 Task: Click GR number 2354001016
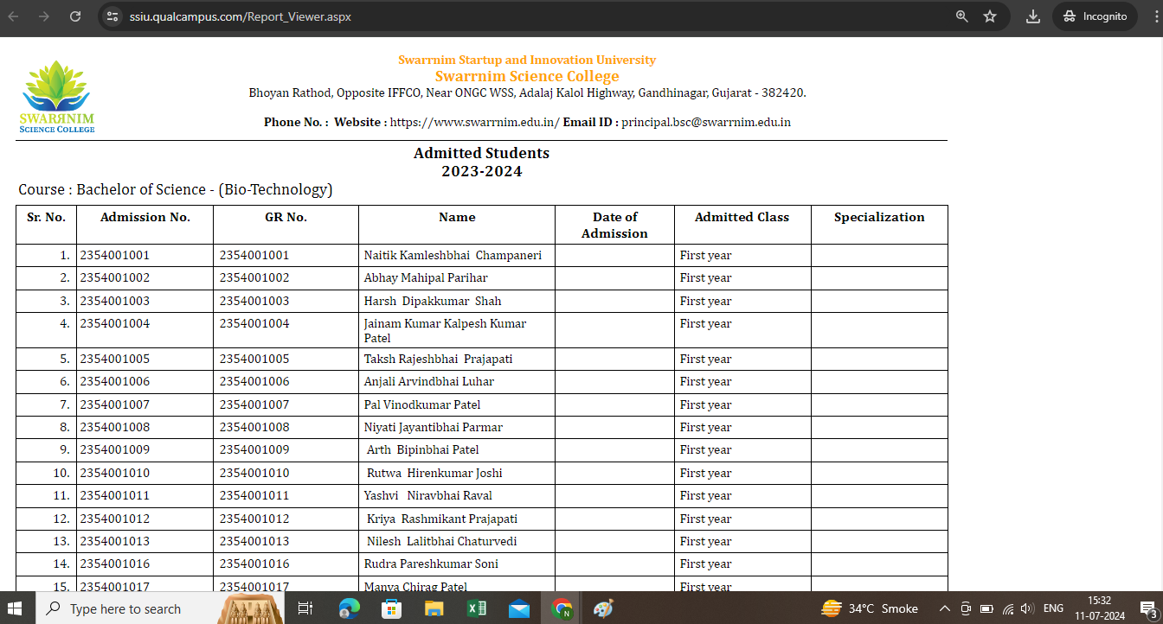254,564
